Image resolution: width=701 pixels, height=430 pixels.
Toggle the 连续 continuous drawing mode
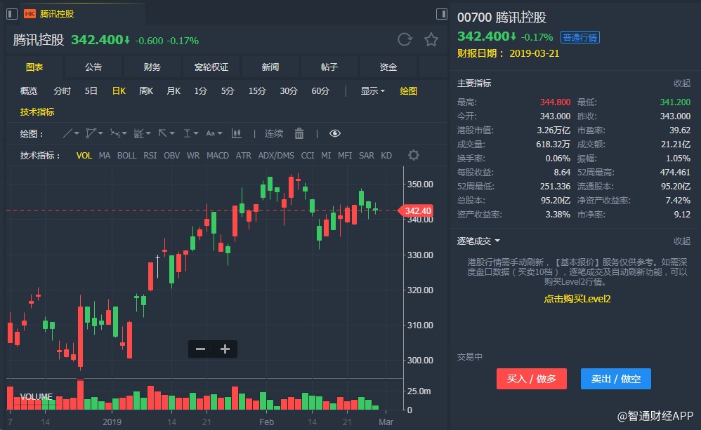click(274, 133)
